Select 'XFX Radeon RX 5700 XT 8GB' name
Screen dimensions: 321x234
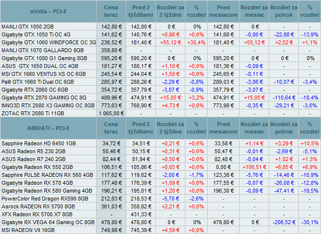point(37,215)
